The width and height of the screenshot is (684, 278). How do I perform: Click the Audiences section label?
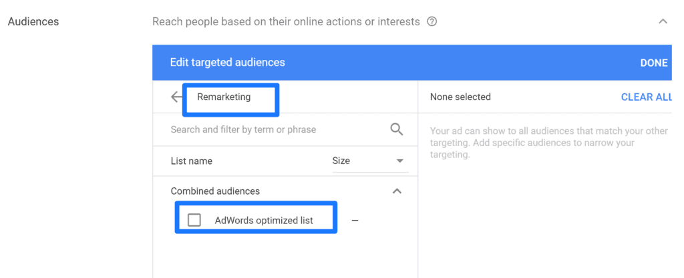click(33, 21)
